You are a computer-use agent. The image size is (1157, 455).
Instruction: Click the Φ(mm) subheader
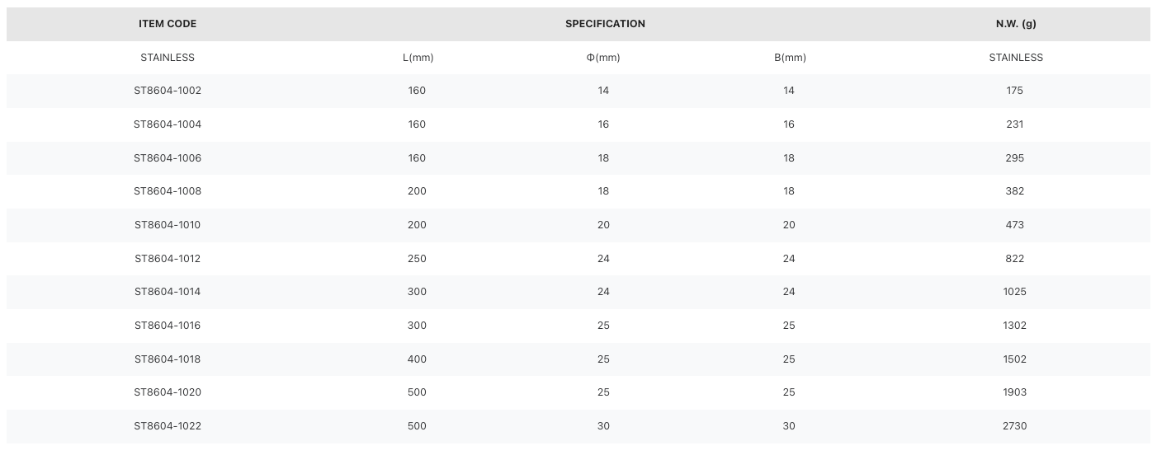tap(603, 58)
